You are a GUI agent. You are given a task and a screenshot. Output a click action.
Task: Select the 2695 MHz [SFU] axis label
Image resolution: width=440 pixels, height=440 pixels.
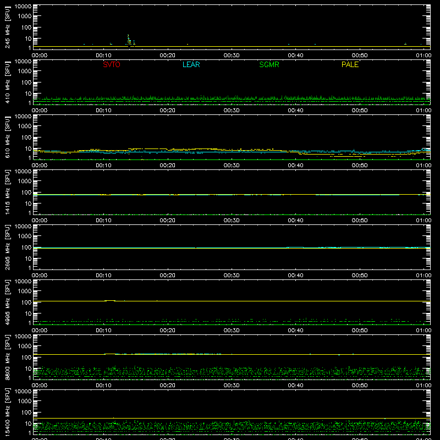7,247
